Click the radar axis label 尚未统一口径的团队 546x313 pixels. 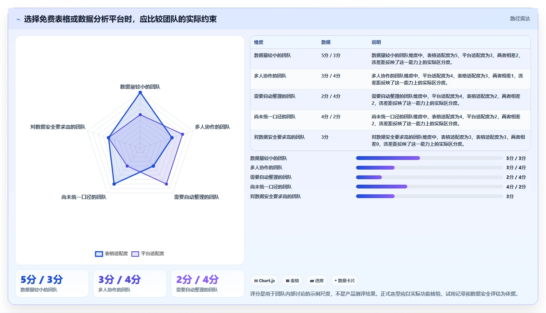84,197
